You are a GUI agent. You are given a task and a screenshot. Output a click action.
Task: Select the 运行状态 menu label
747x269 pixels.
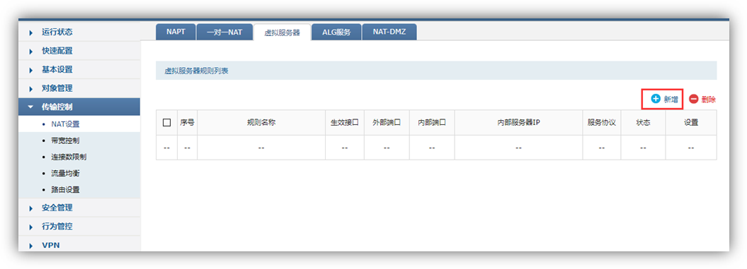coord(57,32)
